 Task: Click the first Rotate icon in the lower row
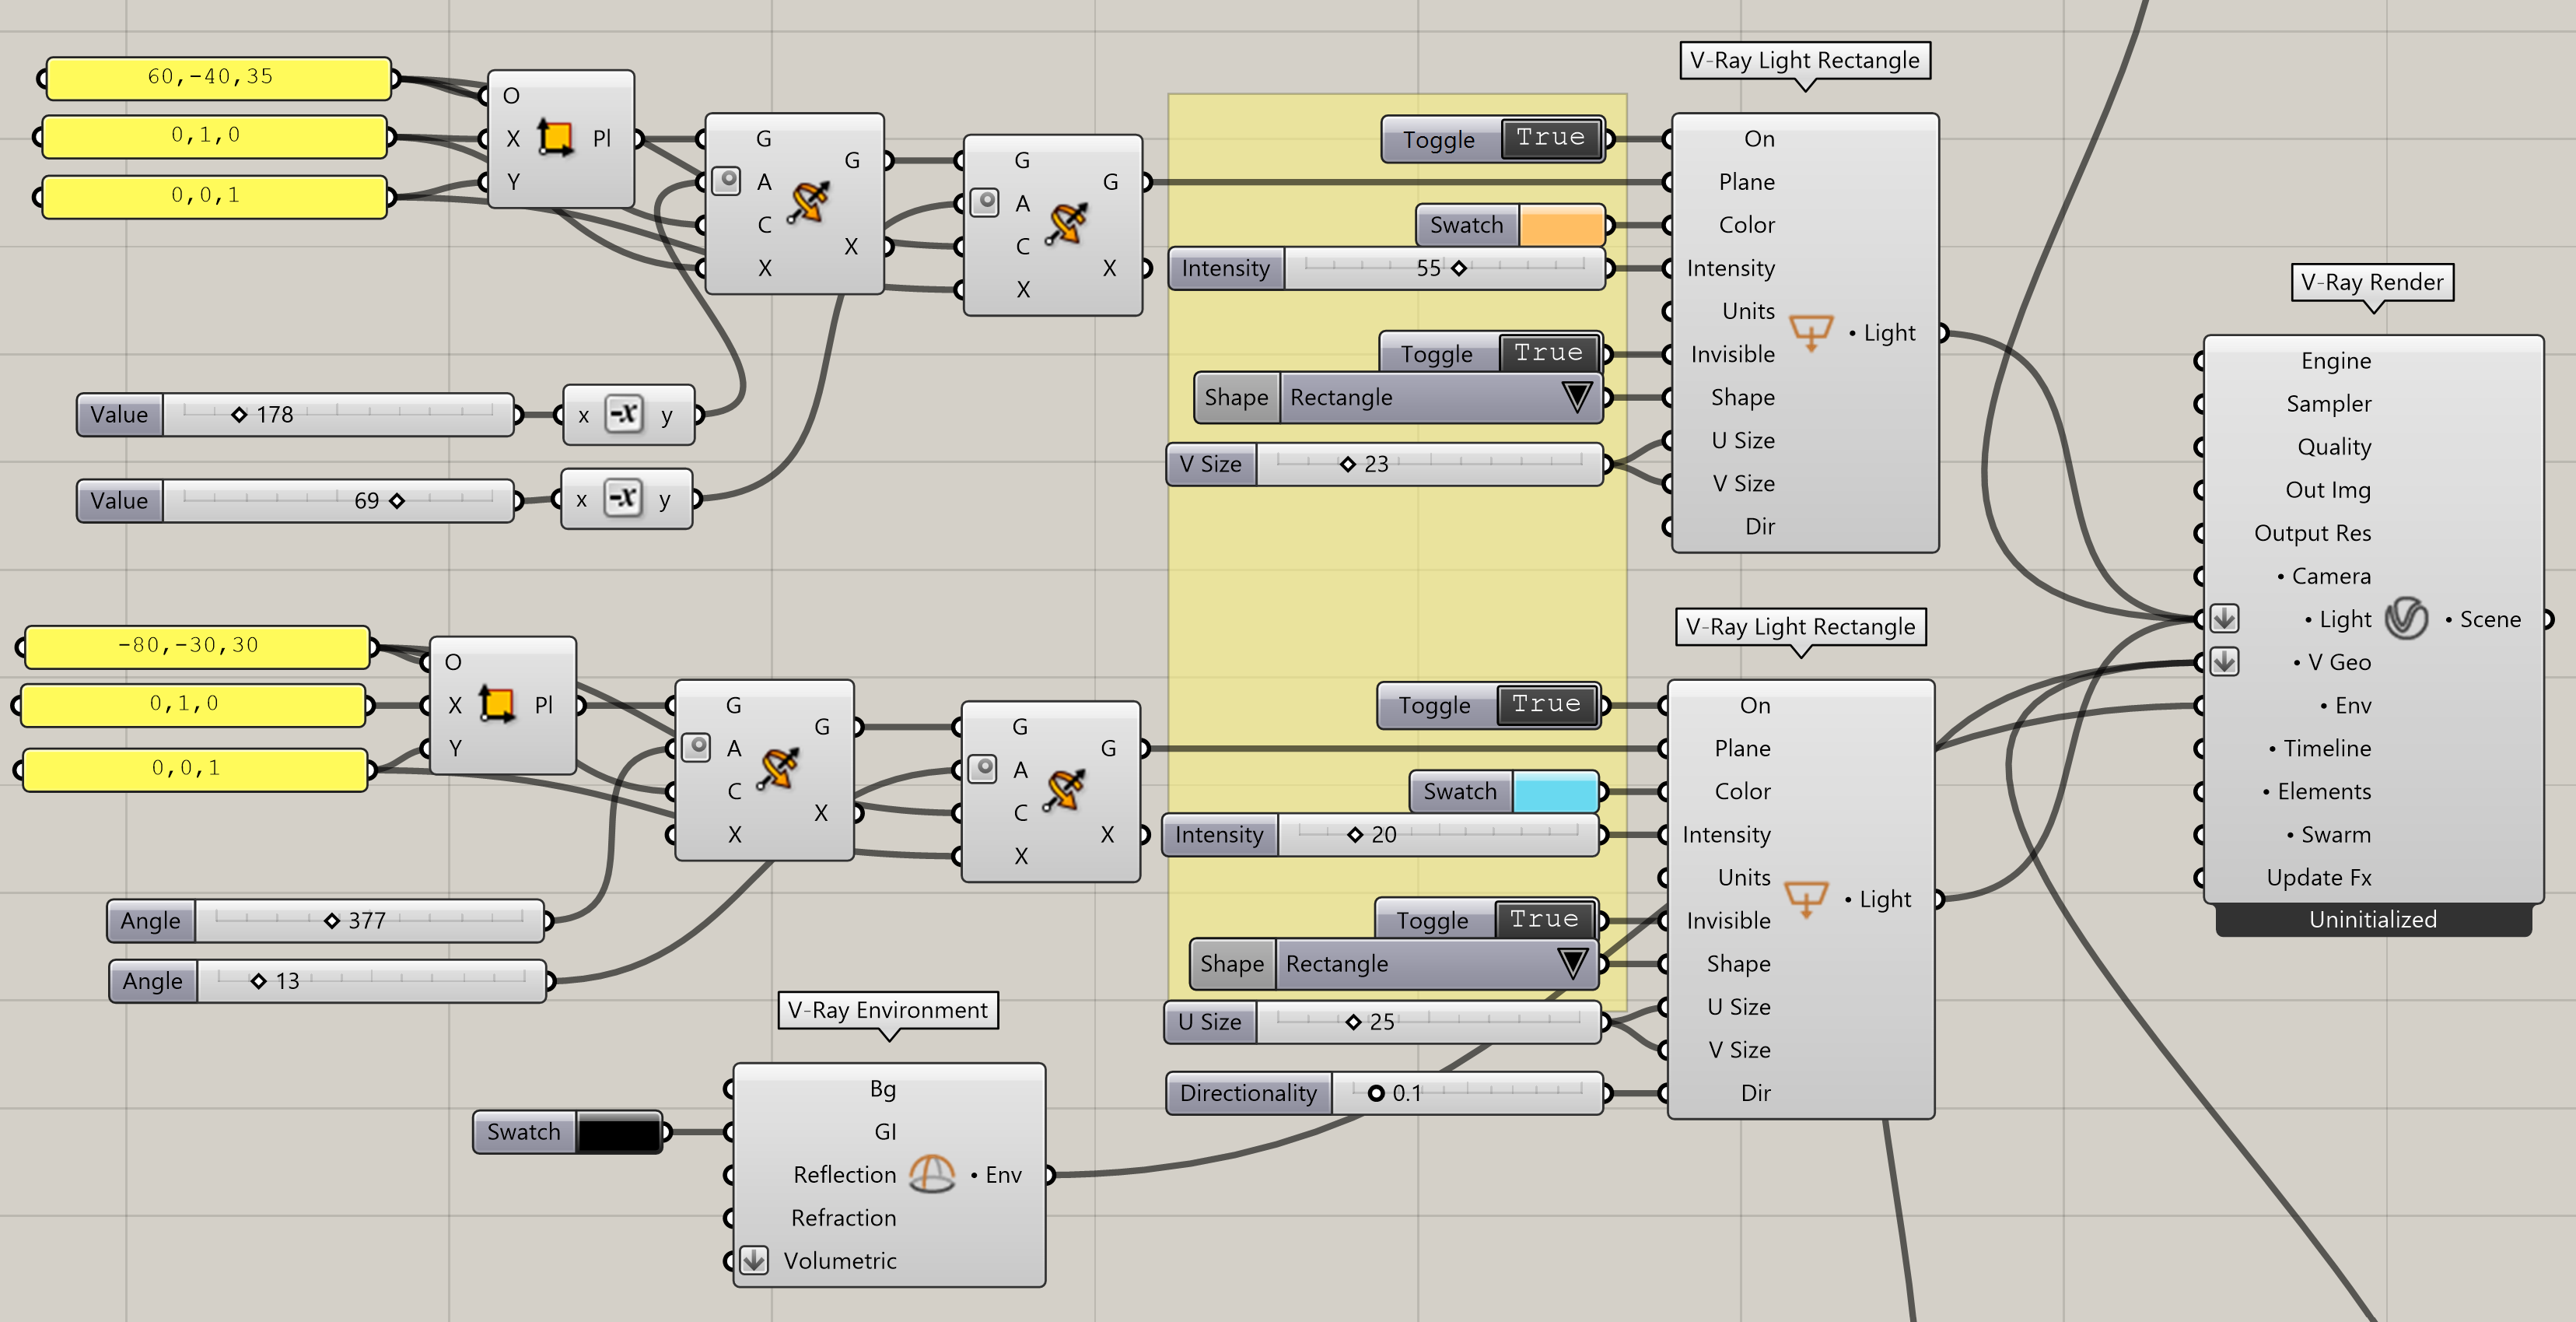(x=778, y=769)
